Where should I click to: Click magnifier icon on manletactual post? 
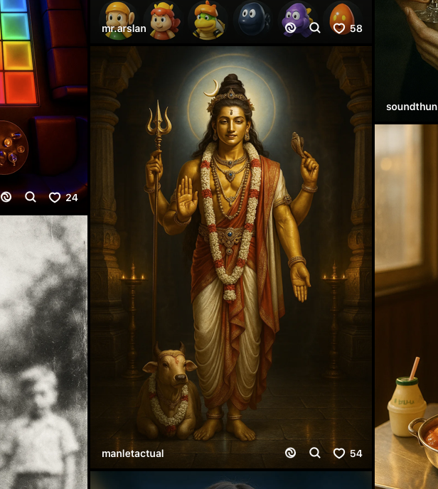click(315, 453)
